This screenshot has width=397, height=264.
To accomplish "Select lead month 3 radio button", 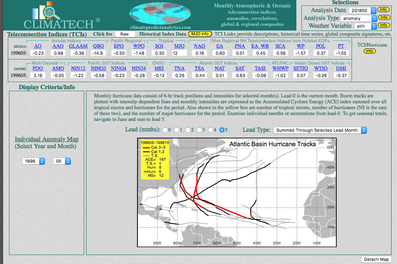I will 200,130.
